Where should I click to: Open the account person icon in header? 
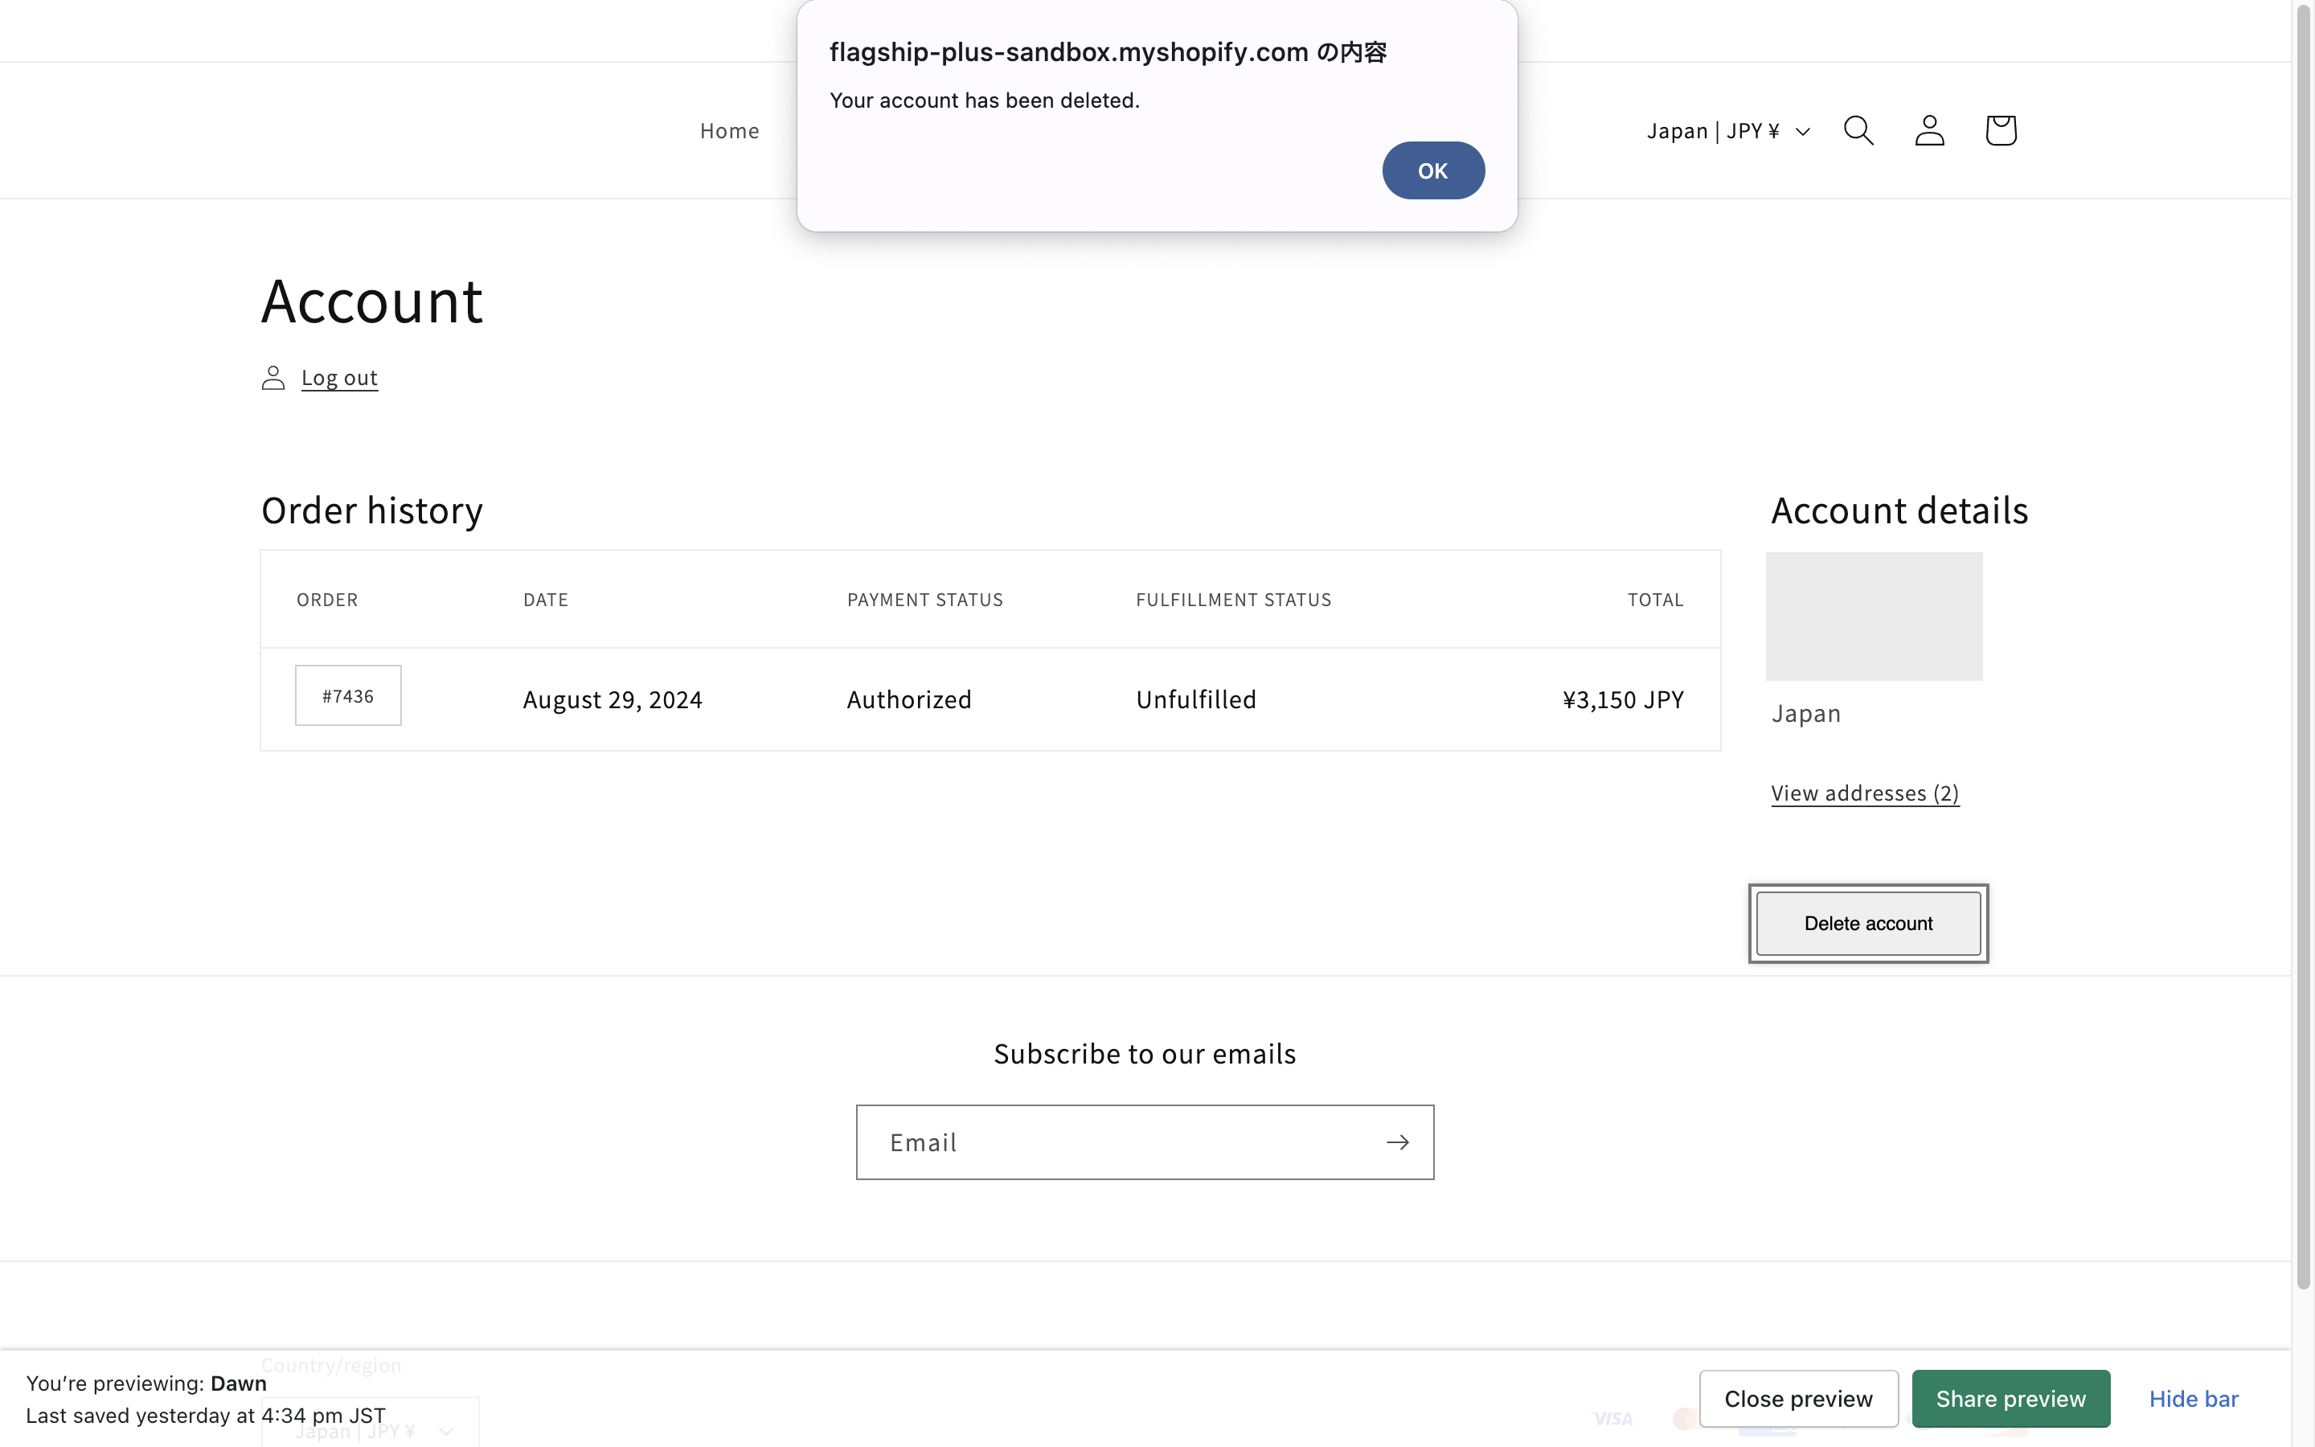(1929, 130)
